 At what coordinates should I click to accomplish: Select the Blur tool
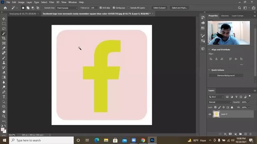click(x=4, y=82)
